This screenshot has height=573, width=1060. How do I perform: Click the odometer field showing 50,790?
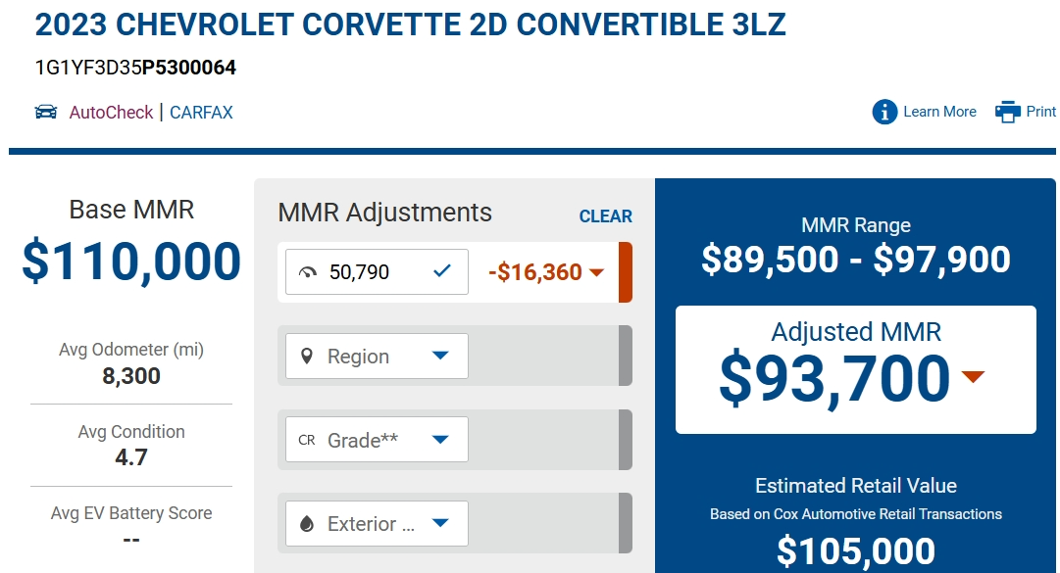point(377,271)
